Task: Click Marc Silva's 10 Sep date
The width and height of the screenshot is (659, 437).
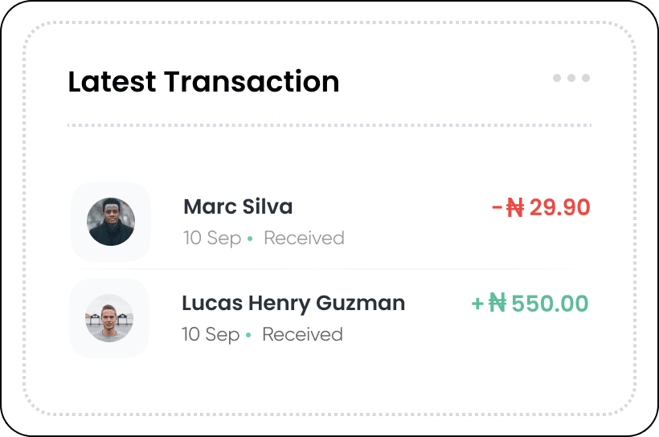Action: click(x=212, y=238)
